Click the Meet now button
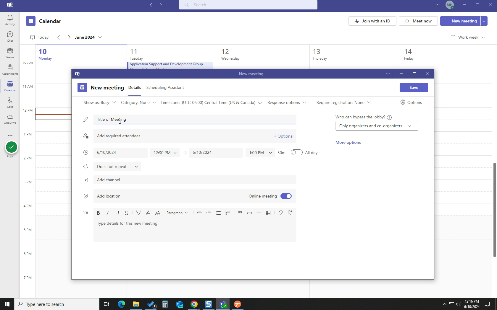This screenshot has width=497, height=310. (x=418, y=21)
